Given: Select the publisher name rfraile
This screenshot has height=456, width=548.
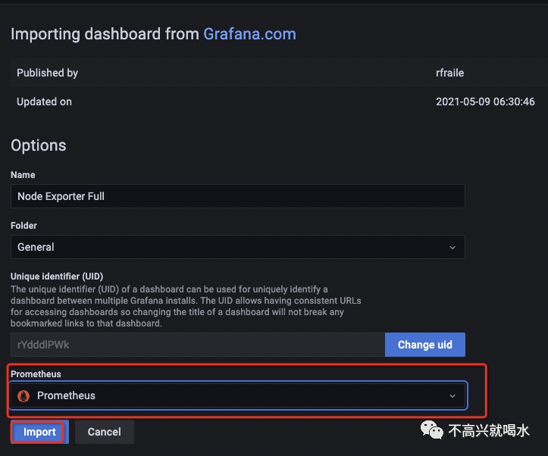Looking at the screenshot, I should [x=449, y=73].
